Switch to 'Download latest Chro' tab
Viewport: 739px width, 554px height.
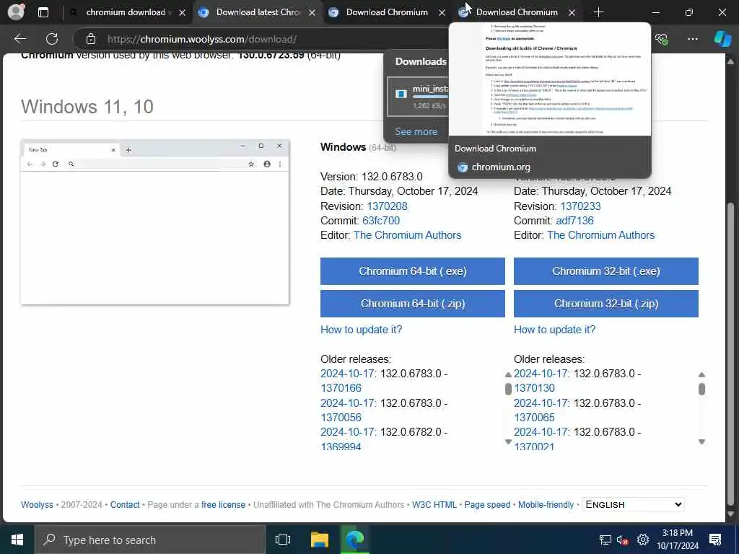click(258, 12)
